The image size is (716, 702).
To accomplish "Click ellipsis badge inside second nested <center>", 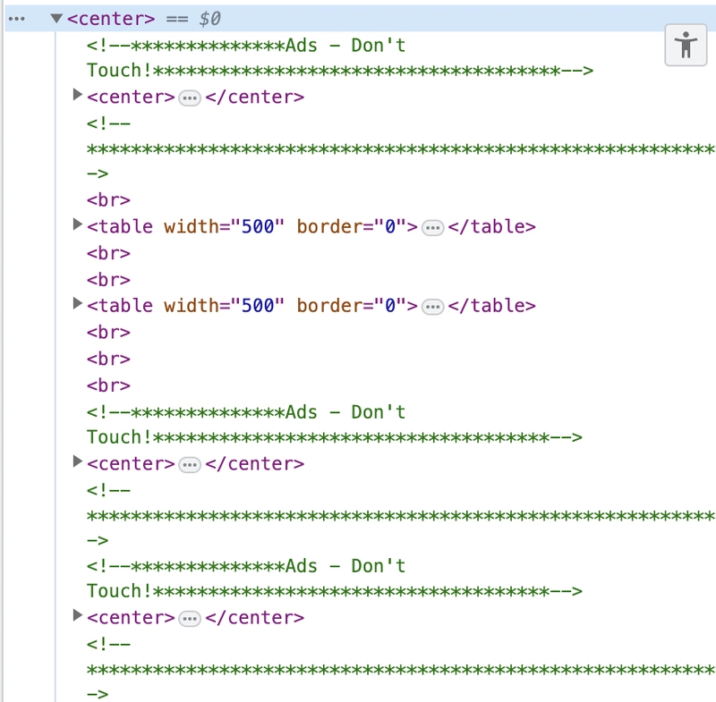I will click(x=190, y=464).
